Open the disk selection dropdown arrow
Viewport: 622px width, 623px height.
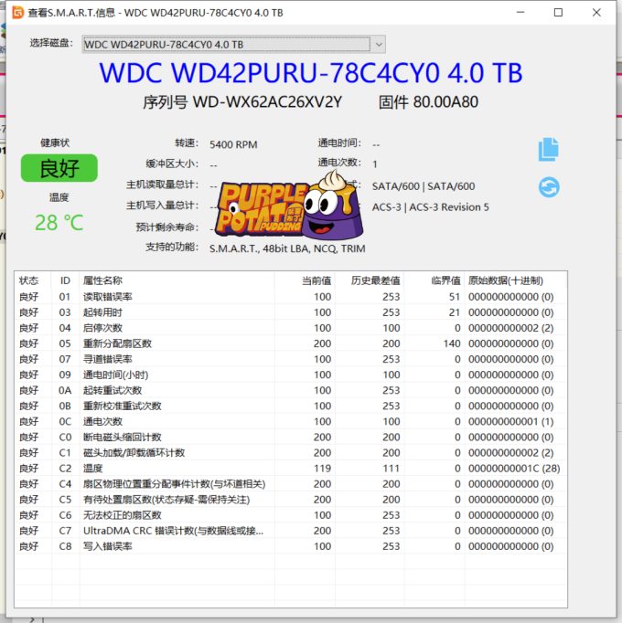(379, 45)
